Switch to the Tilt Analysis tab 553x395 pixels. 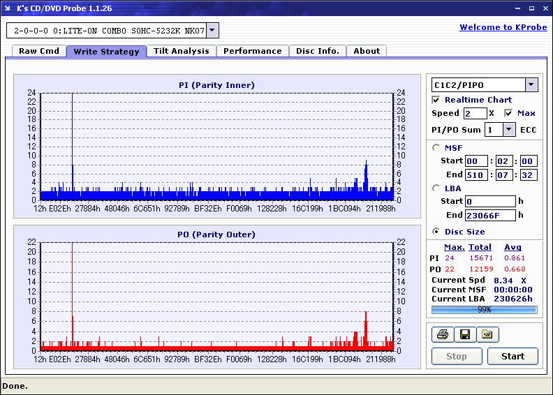click(x=182, y=51)
